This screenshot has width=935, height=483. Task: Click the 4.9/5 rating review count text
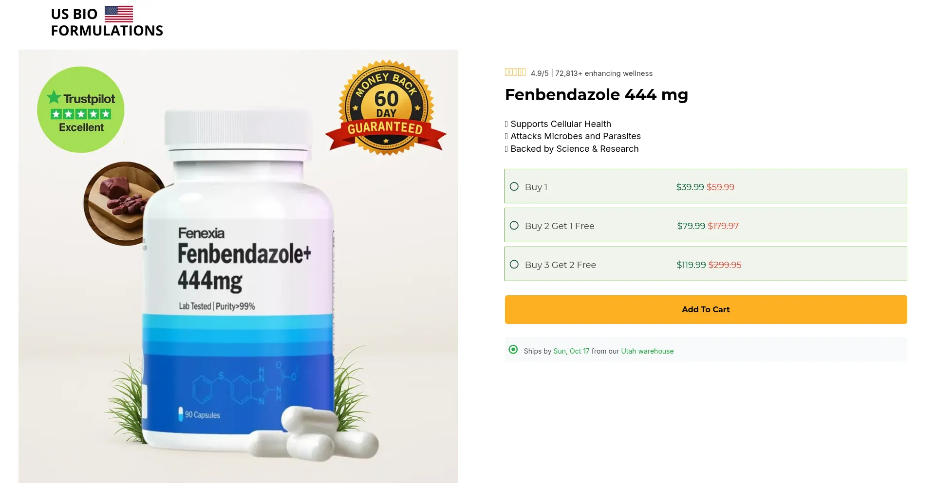592,73
